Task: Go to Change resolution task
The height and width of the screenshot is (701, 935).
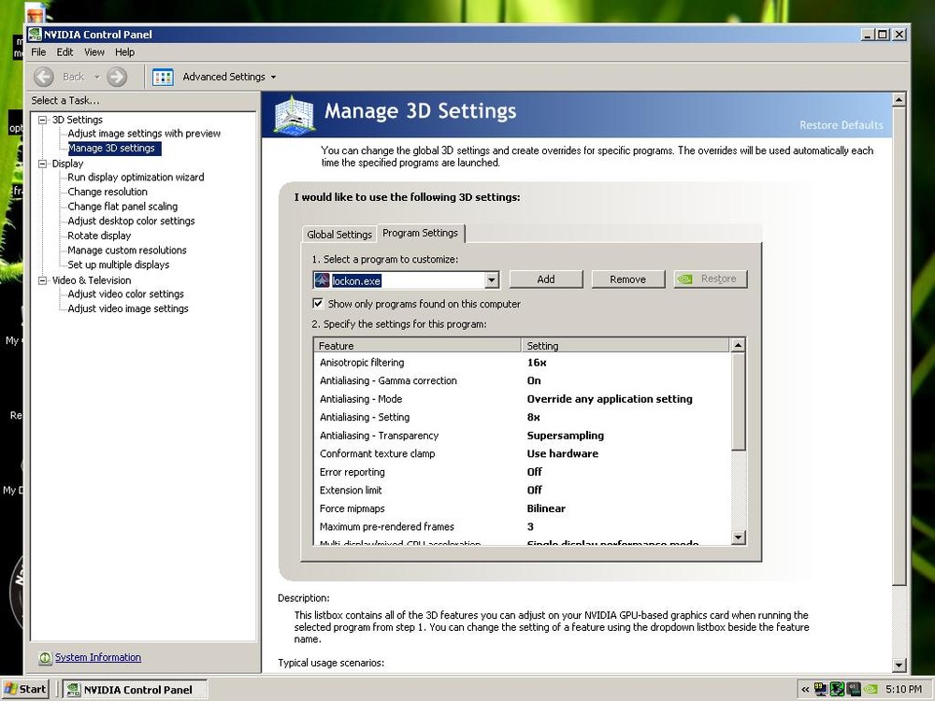Action: (108, 192)
